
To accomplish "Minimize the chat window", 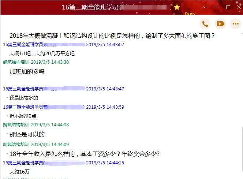I will [217, 7].
